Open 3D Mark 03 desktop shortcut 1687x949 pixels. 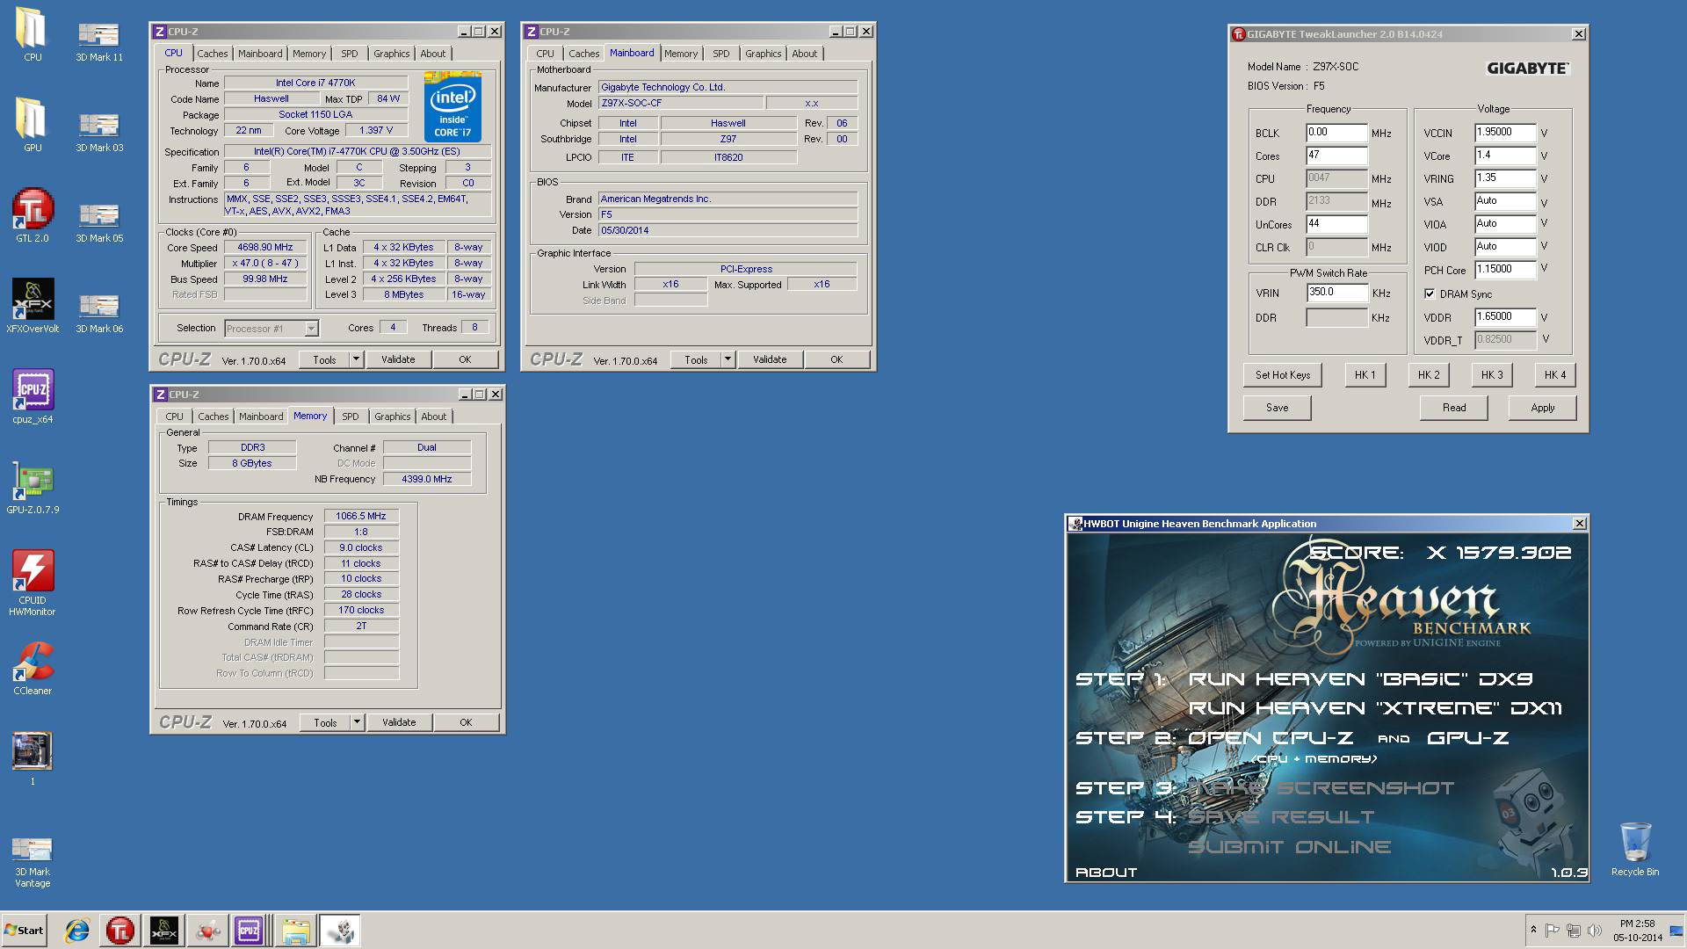coord(99,132)
